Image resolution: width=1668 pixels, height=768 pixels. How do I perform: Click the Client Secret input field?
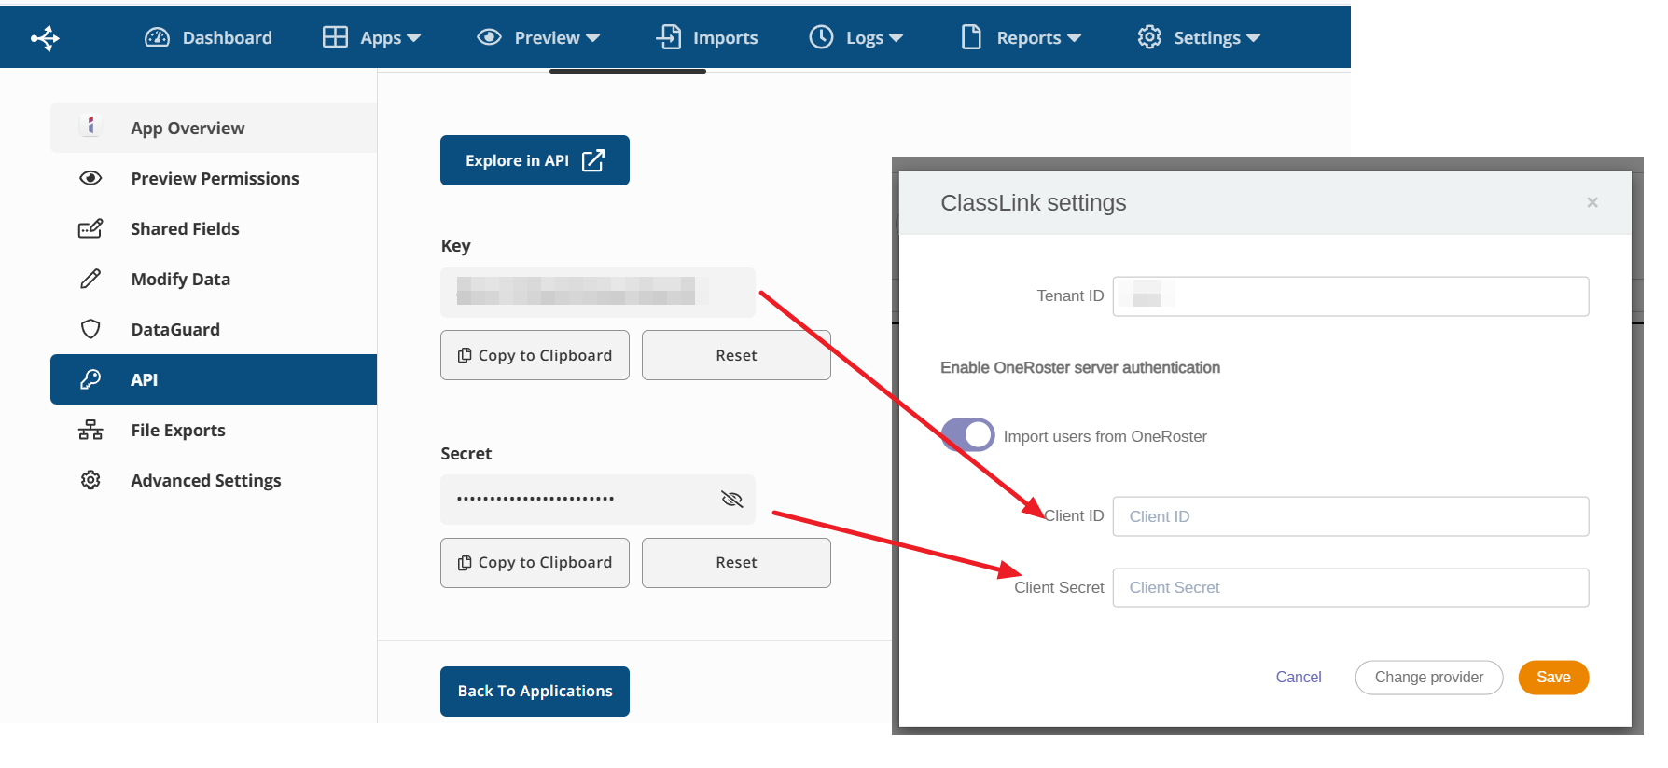[1350, 588]
